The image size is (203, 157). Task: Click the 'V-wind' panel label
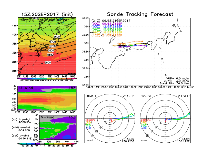point(47,117)
